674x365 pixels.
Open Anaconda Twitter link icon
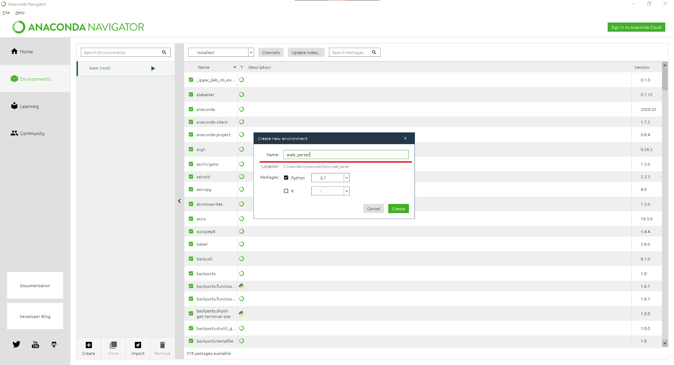point(16,344)
